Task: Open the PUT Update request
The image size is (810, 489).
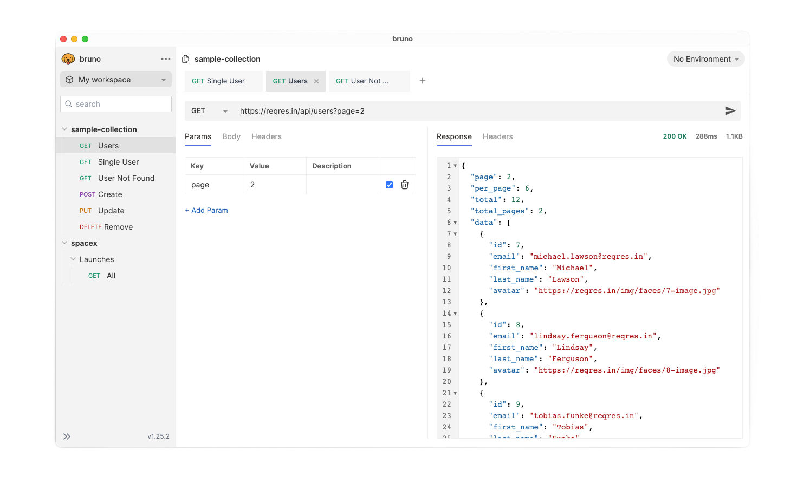Action: tap(116, 211)
